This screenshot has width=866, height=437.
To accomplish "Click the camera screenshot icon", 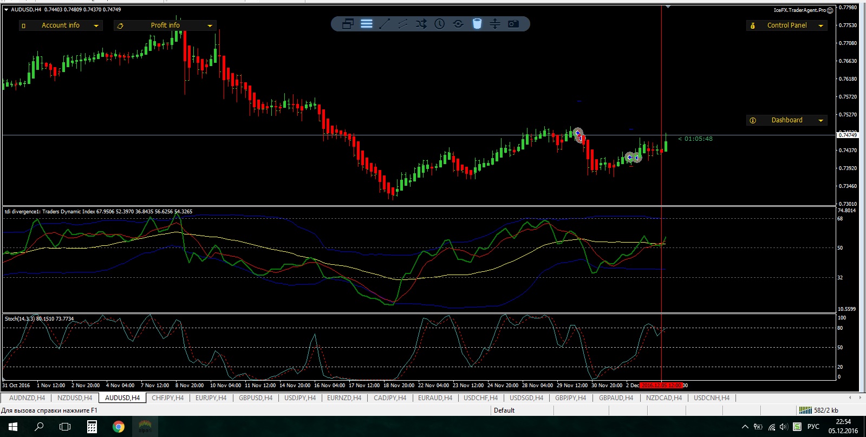I will click(513, 24).
